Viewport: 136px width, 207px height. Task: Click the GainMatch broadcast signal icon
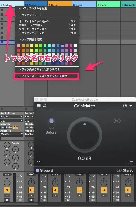pyautogui.click(x=117, y=121)
